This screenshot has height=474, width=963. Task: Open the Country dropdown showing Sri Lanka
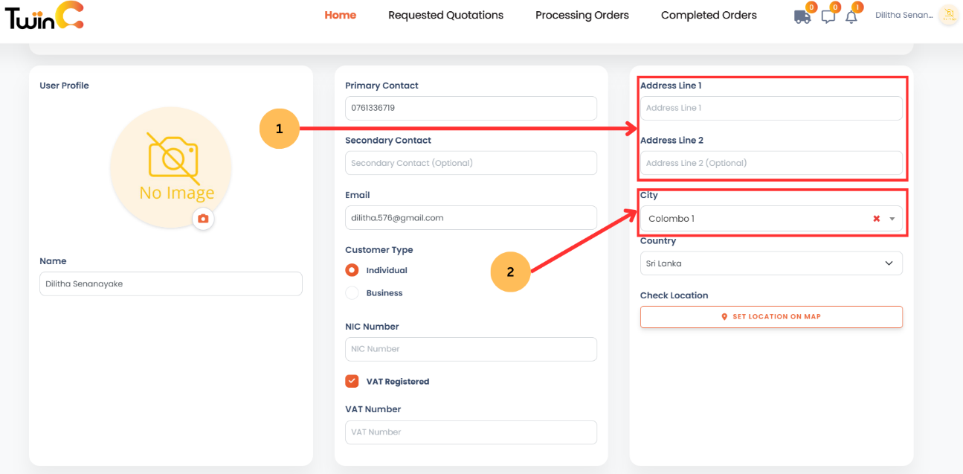[x=771, y=263]
